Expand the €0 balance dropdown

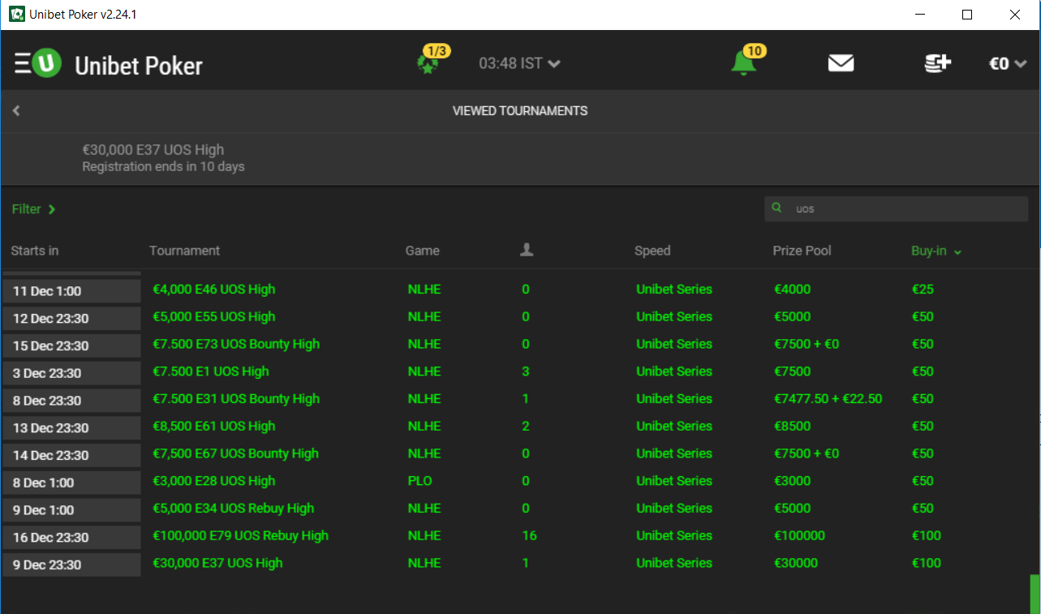pos(1009,63)
